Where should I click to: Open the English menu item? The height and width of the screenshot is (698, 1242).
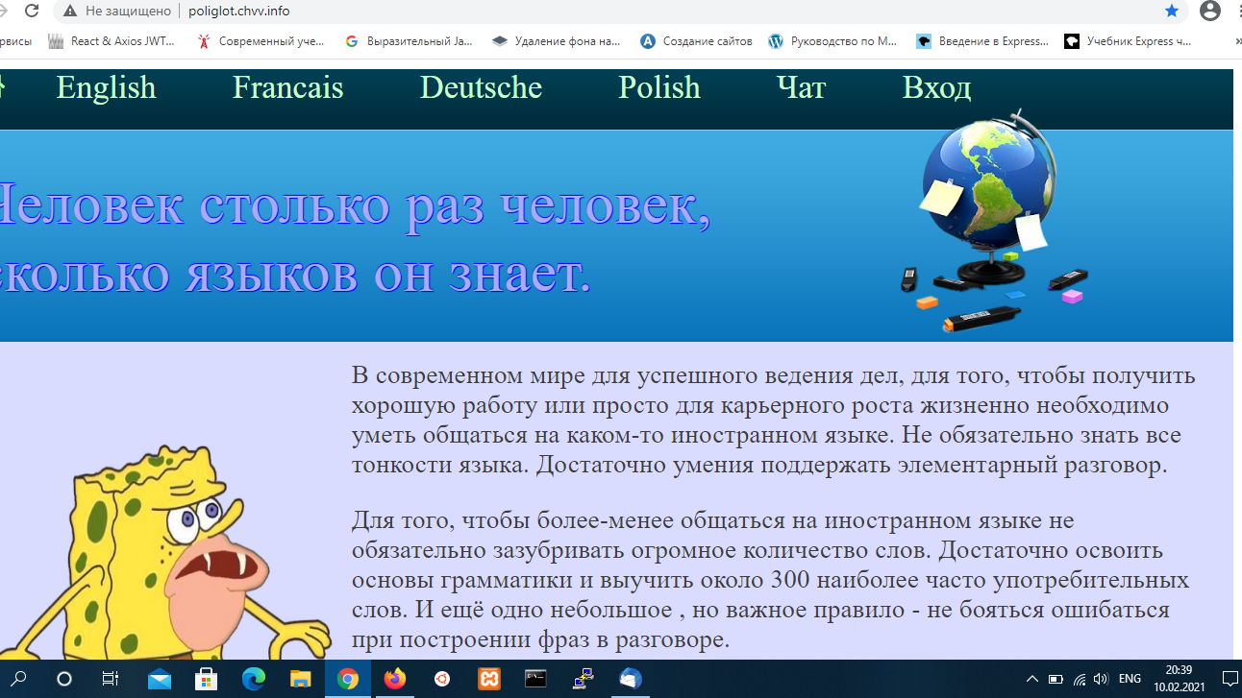click(x=106, y=87)
